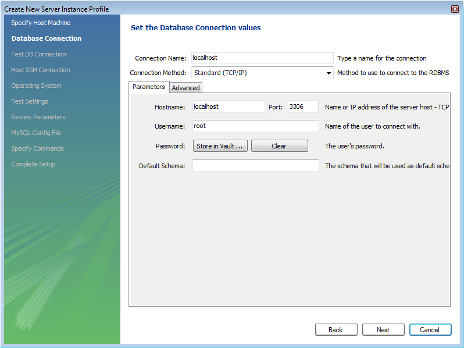The width and height of the screenshot is (464, 348).
Task: Click the 'The user's password.' hint
Action: (x=355, y=146)
